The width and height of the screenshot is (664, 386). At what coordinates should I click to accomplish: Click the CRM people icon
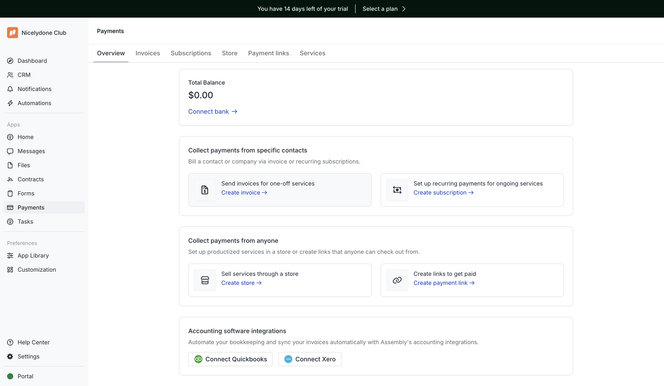coord(10,75)
